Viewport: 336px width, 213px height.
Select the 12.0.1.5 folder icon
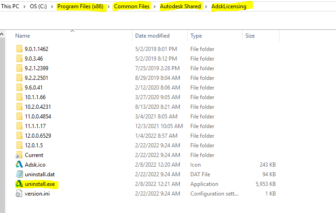[x=19, y=146]
